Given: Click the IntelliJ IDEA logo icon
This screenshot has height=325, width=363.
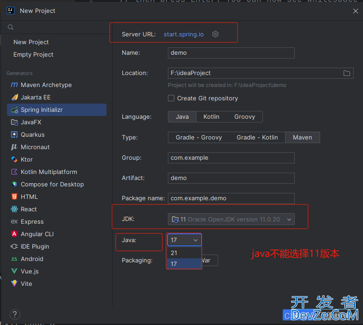Looking at the screenshot, I should [x=11, y=11].
